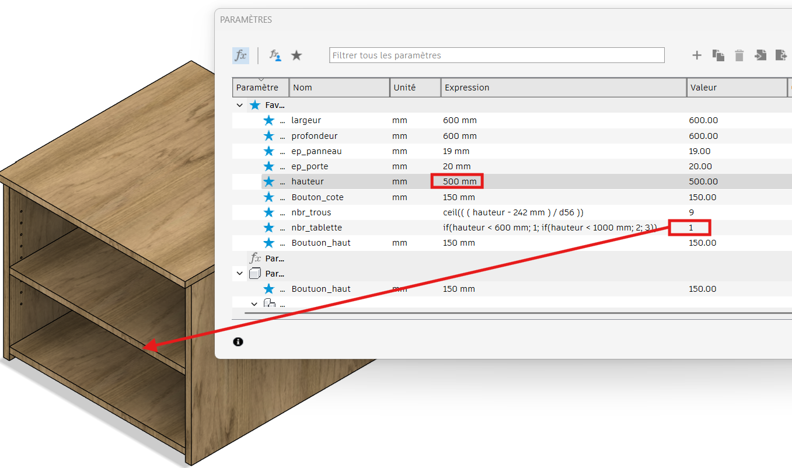792x468 pixels.
Task: Add a new parameter with the plus icon
Action: [x=696, y=55]
